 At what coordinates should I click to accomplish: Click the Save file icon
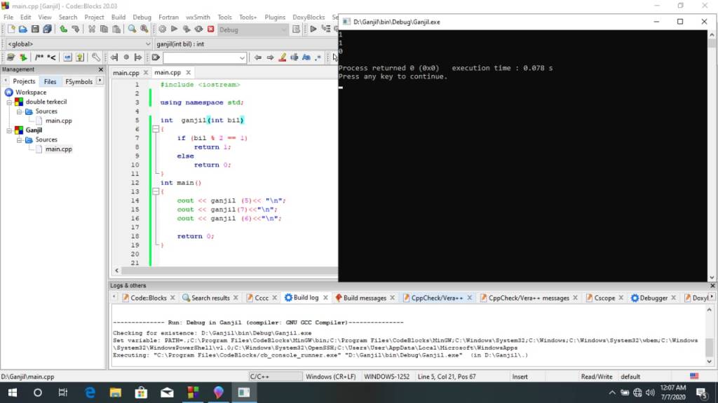[x=35, y=29]
